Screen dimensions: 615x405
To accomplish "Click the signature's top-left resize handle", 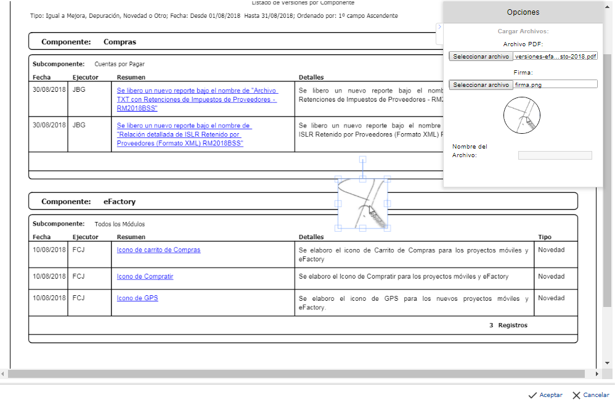I will click(x=338, y=179).
